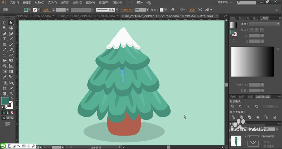Enable the 反相蒙版 (Invert Mask) checkbox
The width and height of the screenshot is (282, 149).
[x=261, y=146]
